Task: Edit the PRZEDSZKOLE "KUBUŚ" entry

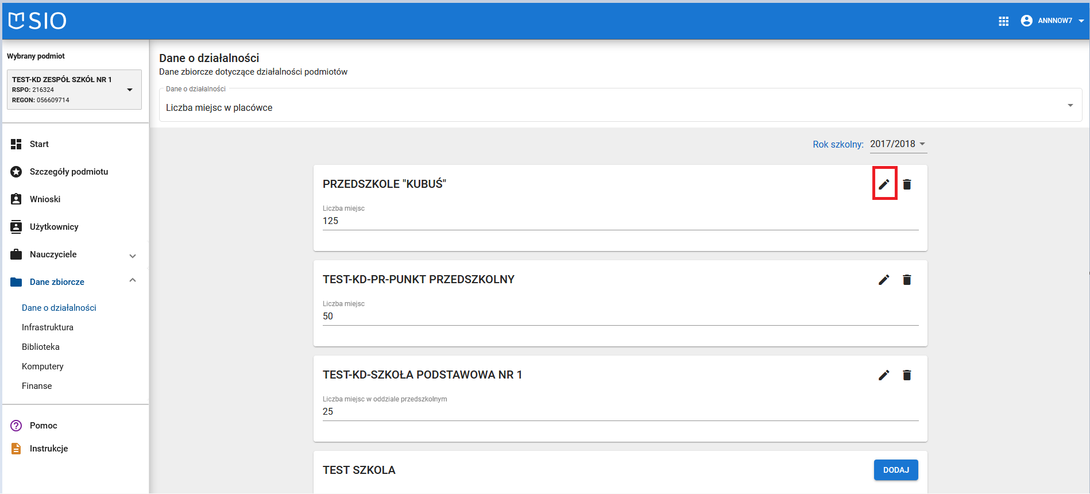Action: (x=884, y=184)
